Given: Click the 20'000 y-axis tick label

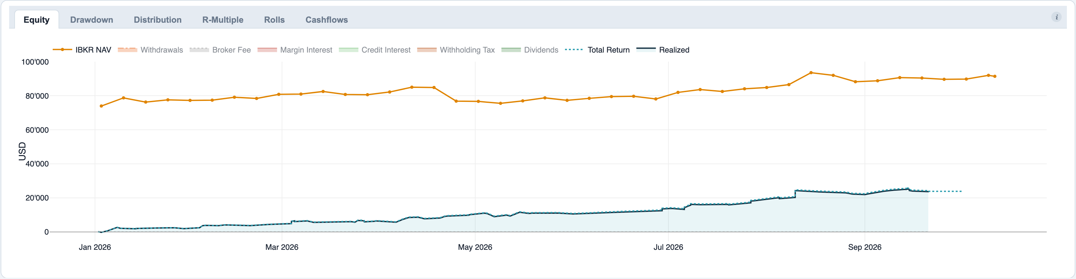Looking at the screenshot, I should [x=37, y=198].
